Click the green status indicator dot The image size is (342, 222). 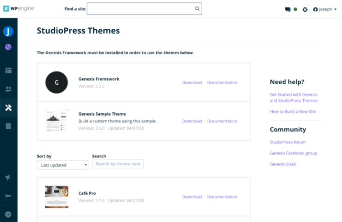pos(295,9)
